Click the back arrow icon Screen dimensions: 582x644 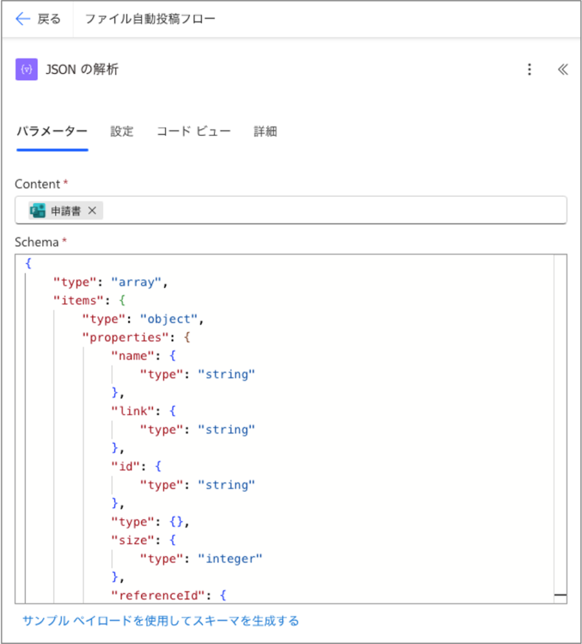point(23,19)
